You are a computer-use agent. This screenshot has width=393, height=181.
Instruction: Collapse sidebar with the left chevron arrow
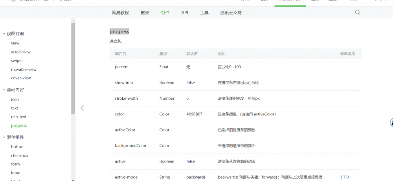point(82,108)
